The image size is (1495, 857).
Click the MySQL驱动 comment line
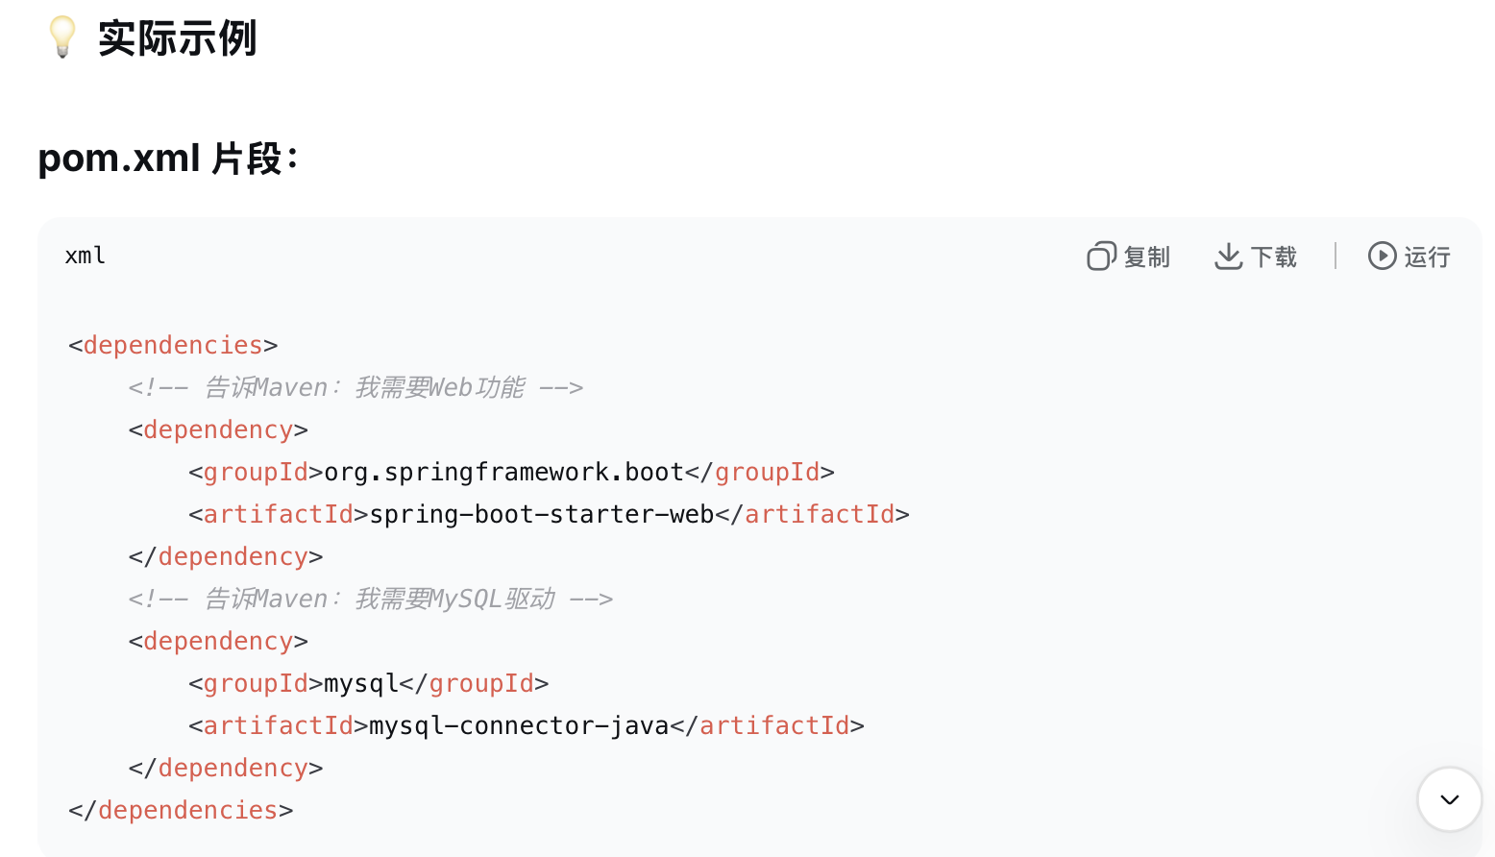tap(370, 599)
